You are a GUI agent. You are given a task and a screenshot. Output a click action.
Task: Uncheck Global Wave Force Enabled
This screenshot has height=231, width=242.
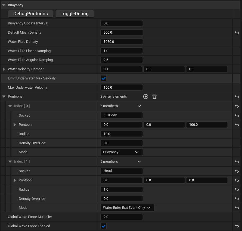point(103,226)
